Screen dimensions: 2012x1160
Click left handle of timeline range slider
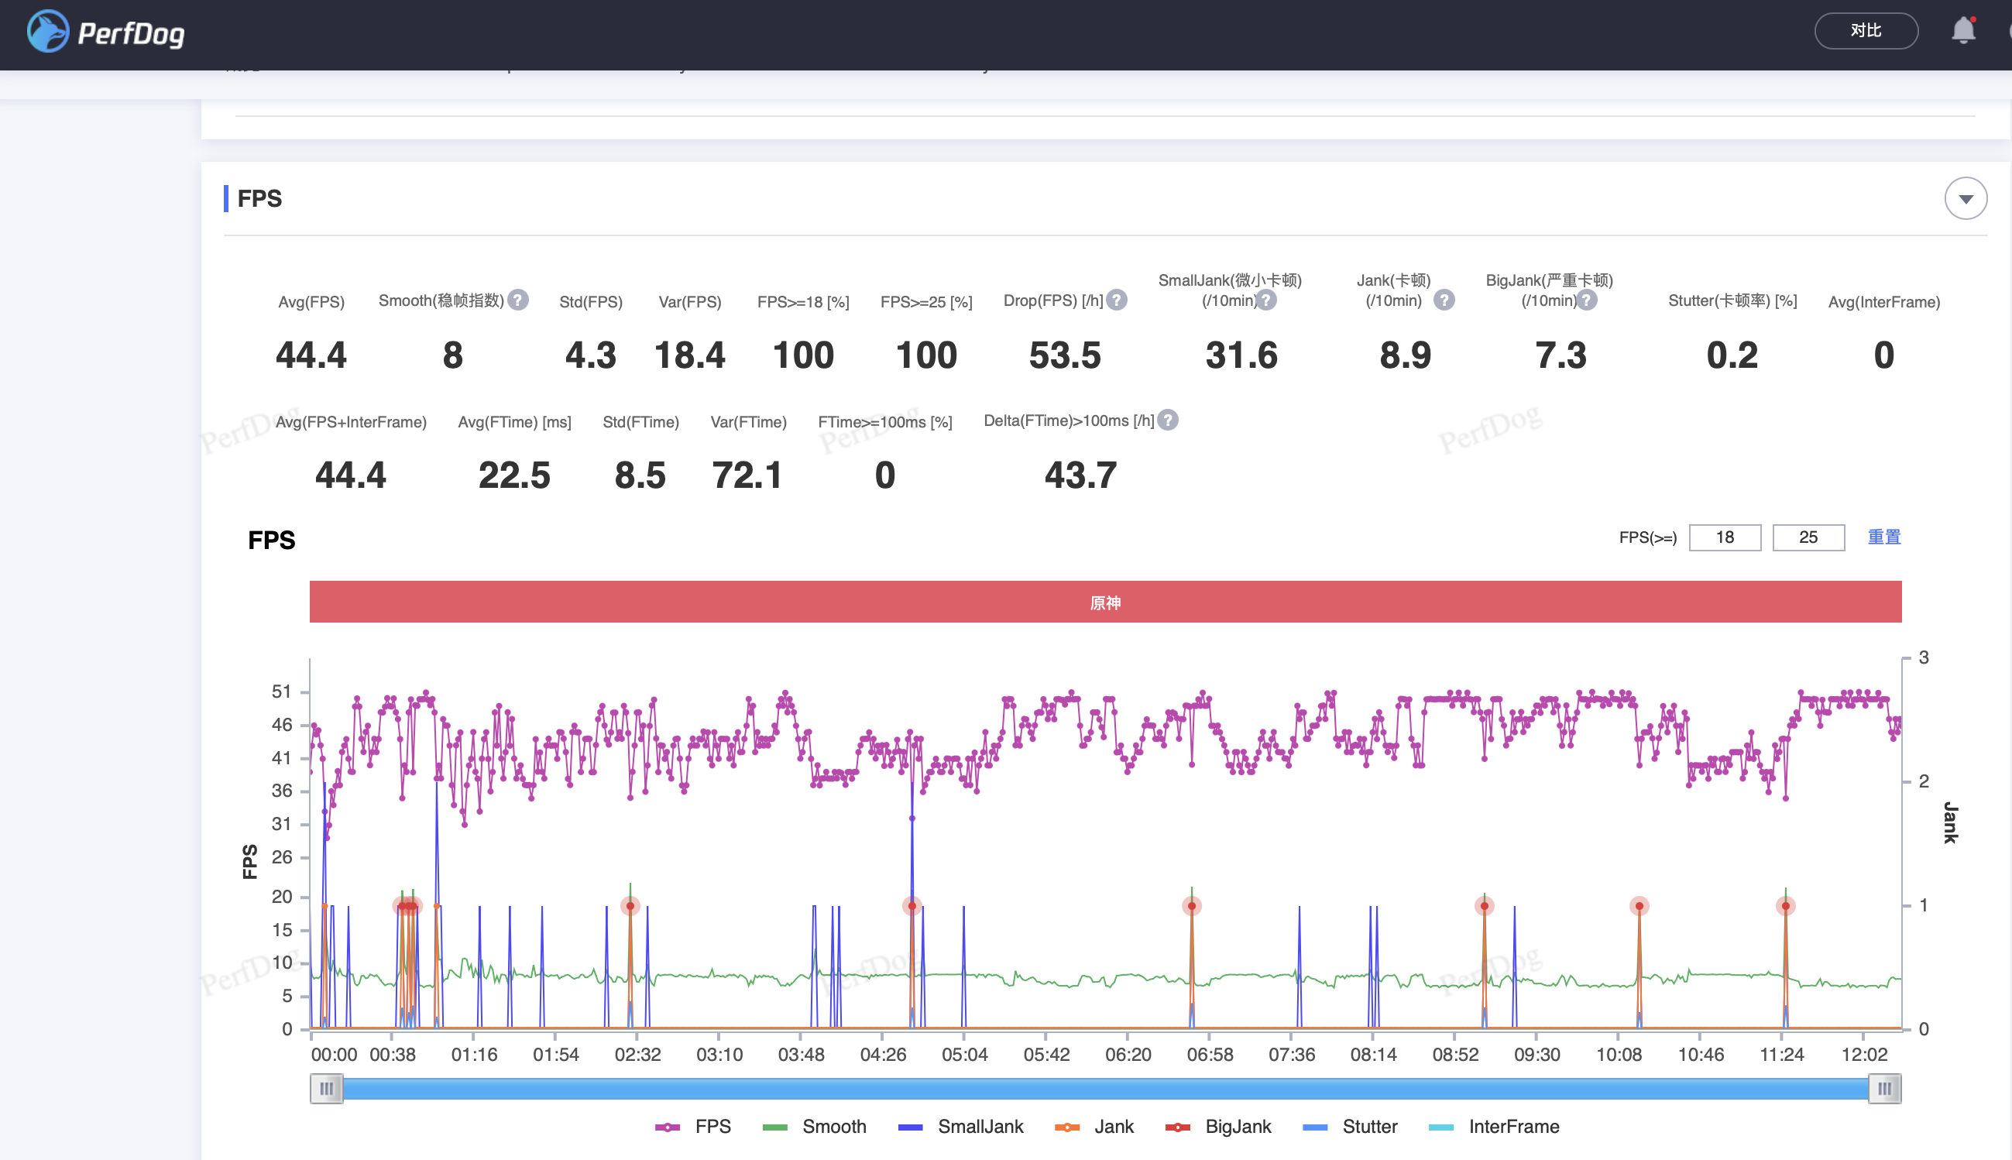(x=327, y=1088)
